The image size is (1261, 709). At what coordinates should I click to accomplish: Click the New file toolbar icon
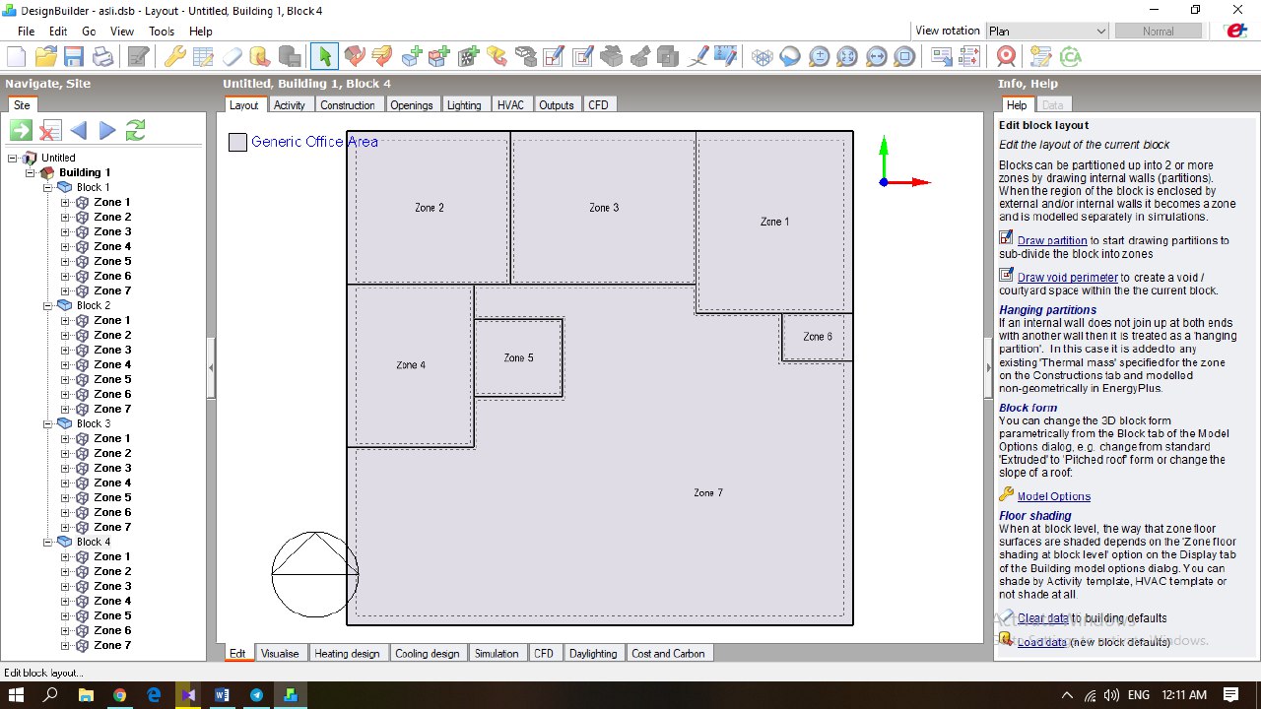[18, 56]
